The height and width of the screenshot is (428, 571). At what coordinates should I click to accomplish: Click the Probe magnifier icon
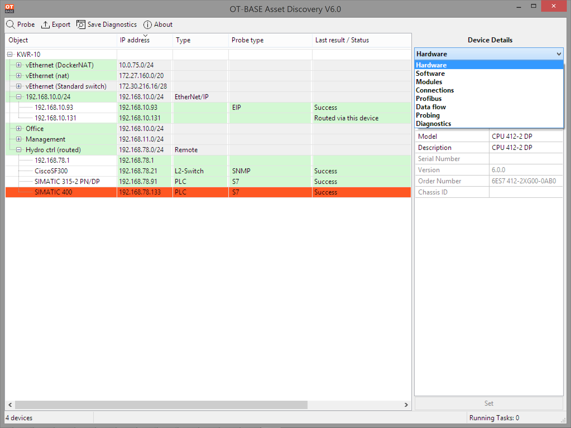[11, 25]
